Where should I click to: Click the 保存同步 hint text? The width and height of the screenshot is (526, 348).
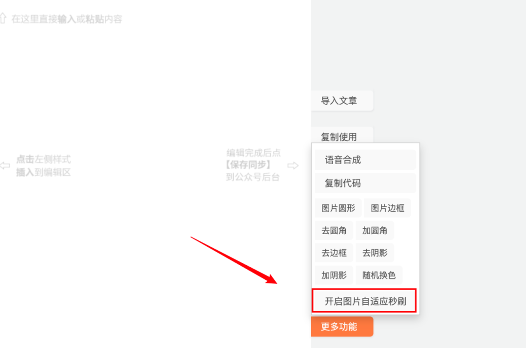click(248, 165)
